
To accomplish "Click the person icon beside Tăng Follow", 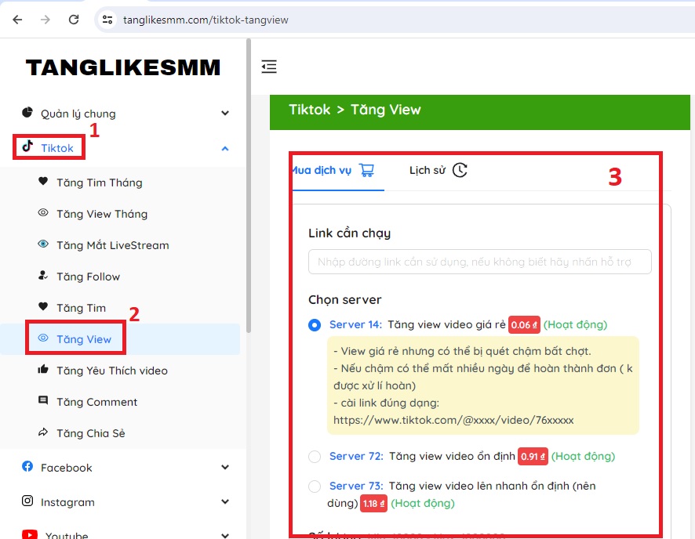I will (x=43, y=276).
